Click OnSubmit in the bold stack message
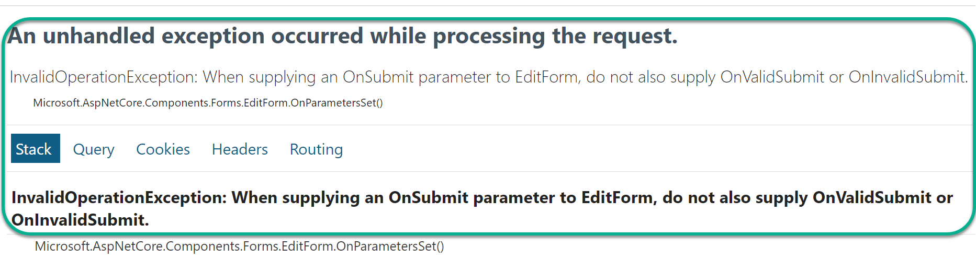This screenshot has height=259, width=976. click(x=429, y=198)
